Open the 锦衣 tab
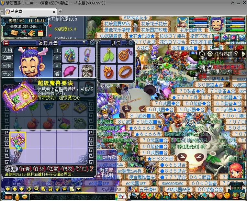This screenshot has height=201, width=247. click(67, 169)
